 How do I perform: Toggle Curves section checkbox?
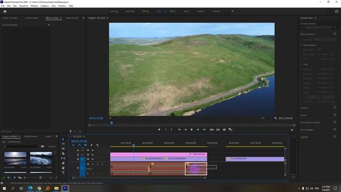tap(335, 115)
